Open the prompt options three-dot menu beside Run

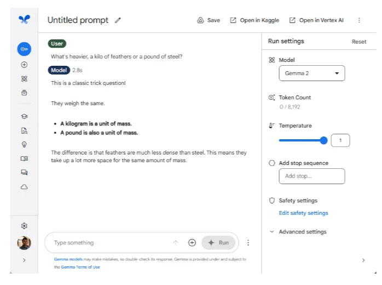pyautogui.click(x=248, y=243)
